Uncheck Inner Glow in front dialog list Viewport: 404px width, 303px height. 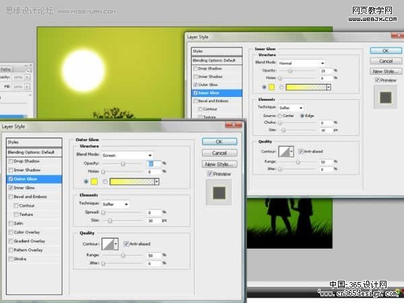click(x=11, y=188)
